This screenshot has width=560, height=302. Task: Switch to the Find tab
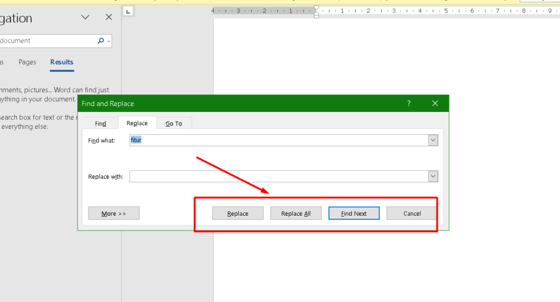click(x=101, y=123)
